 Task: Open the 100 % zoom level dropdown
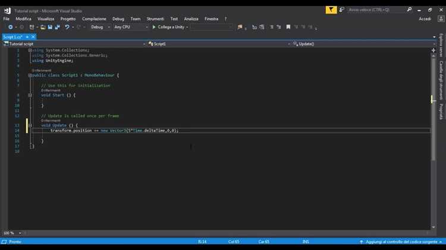point(20,233)
